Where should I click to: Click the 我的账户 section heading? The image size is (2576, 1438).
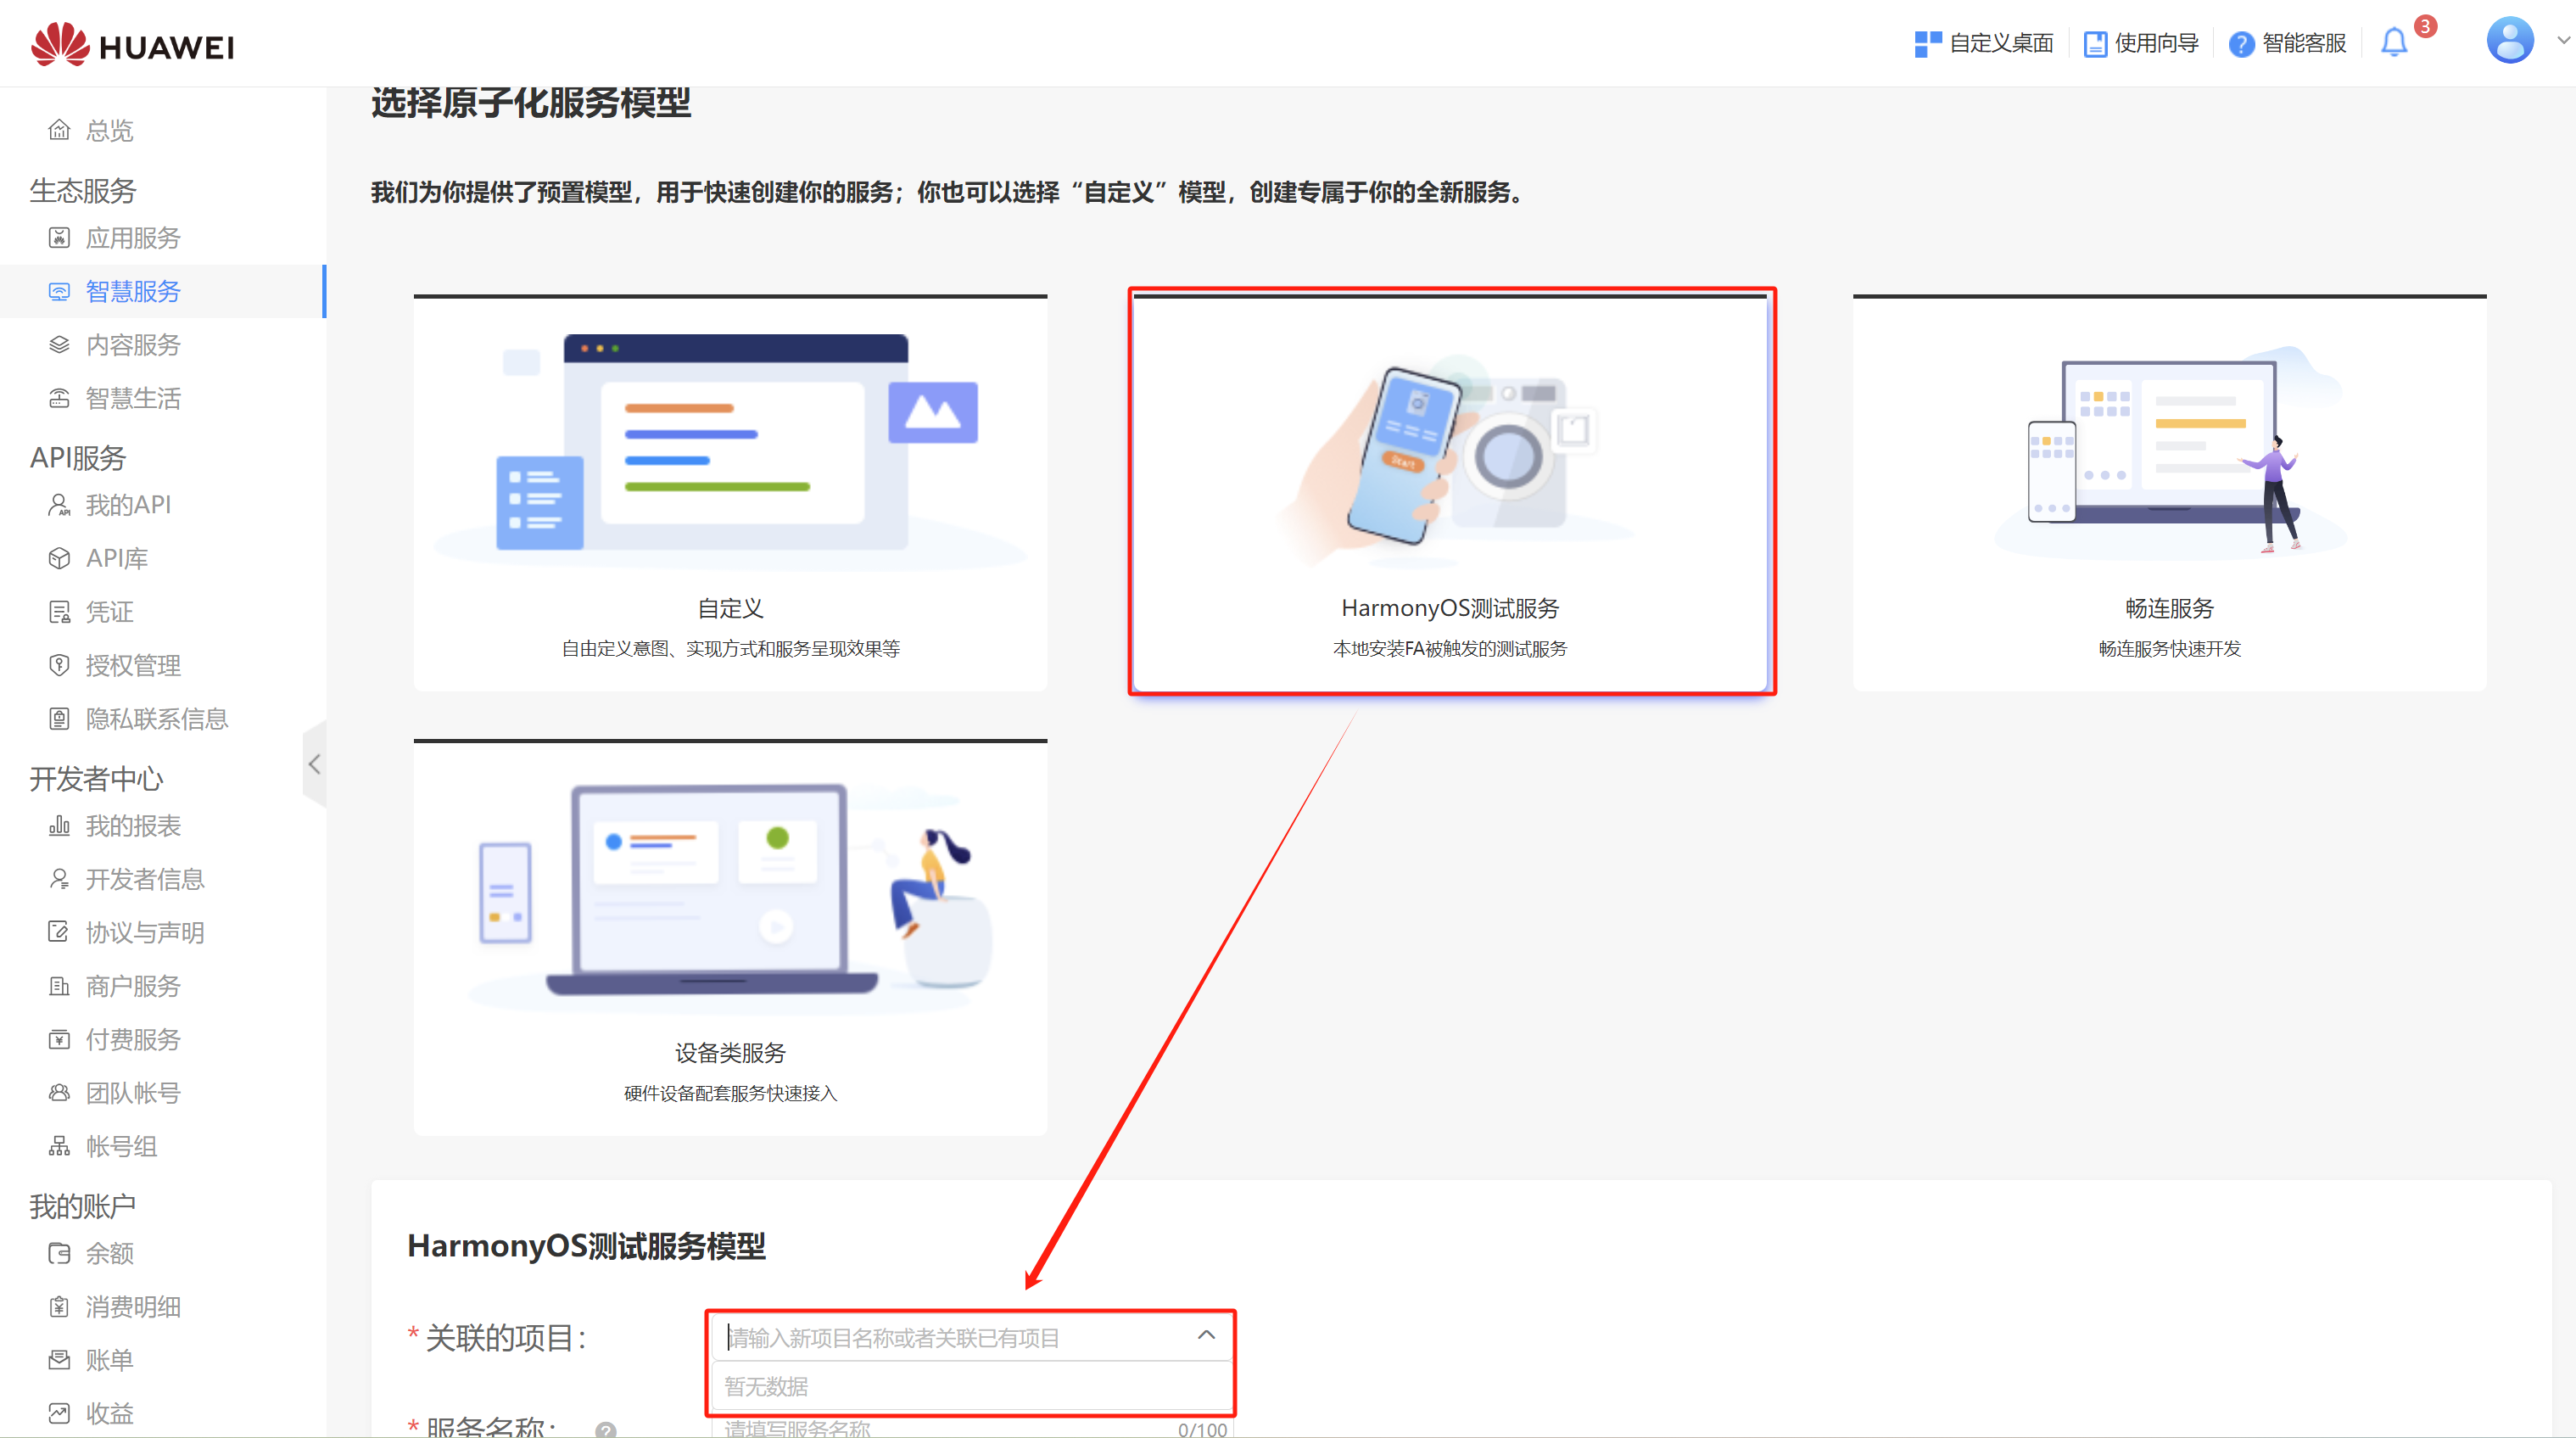pyautogui.click(x=83, y=1206)
